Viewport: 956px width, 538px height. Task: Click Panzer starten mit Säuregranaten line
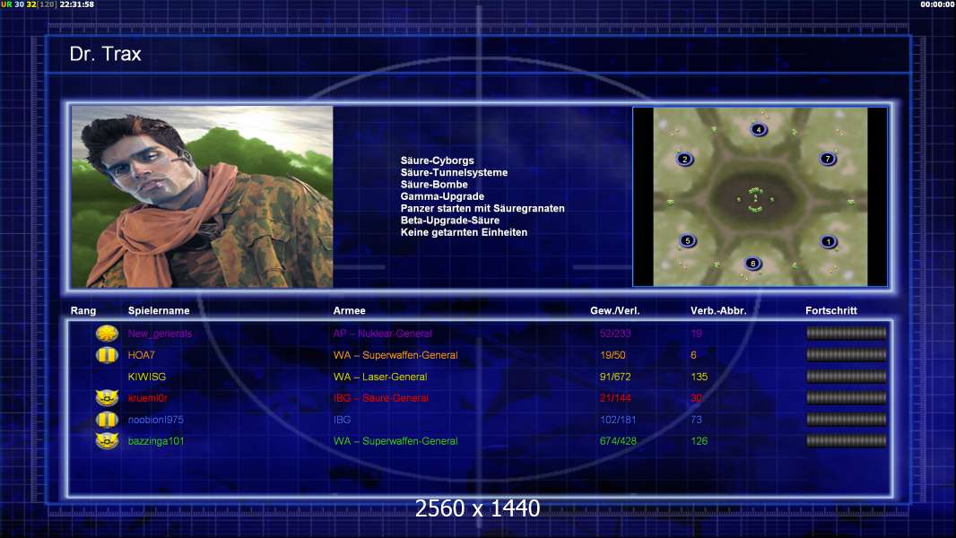(482, 208)
